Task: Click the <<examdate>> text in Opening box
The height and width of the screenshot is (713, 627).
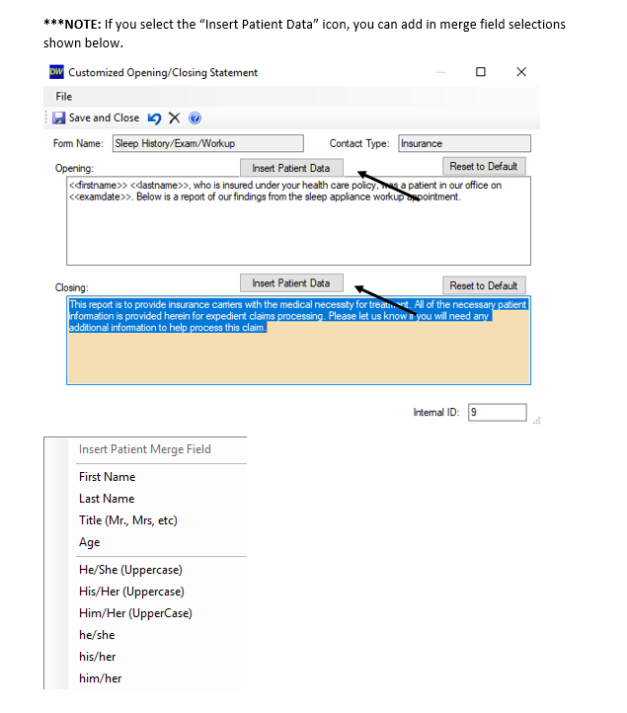Action: point(101,197)
